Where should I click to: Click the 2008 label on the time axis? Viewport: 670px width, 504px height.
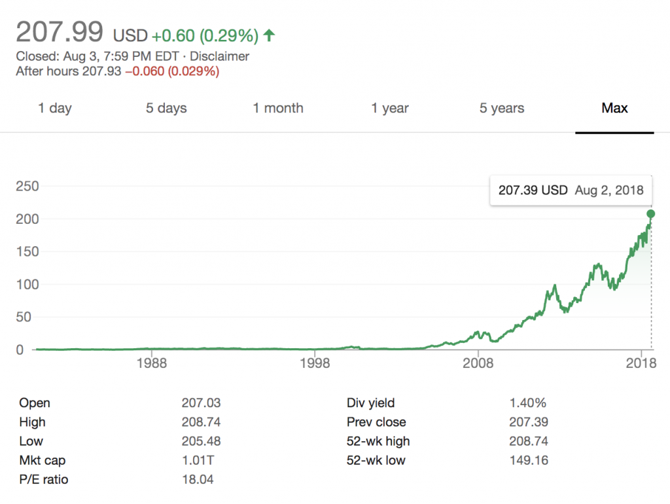point(478,364)
